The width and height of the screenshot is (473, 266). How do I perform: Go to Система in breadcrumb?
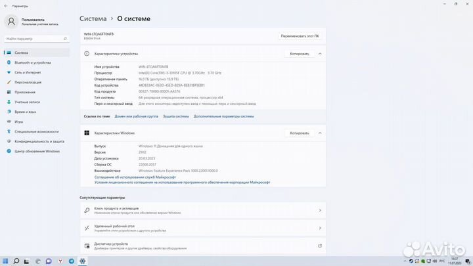[93, 18]
